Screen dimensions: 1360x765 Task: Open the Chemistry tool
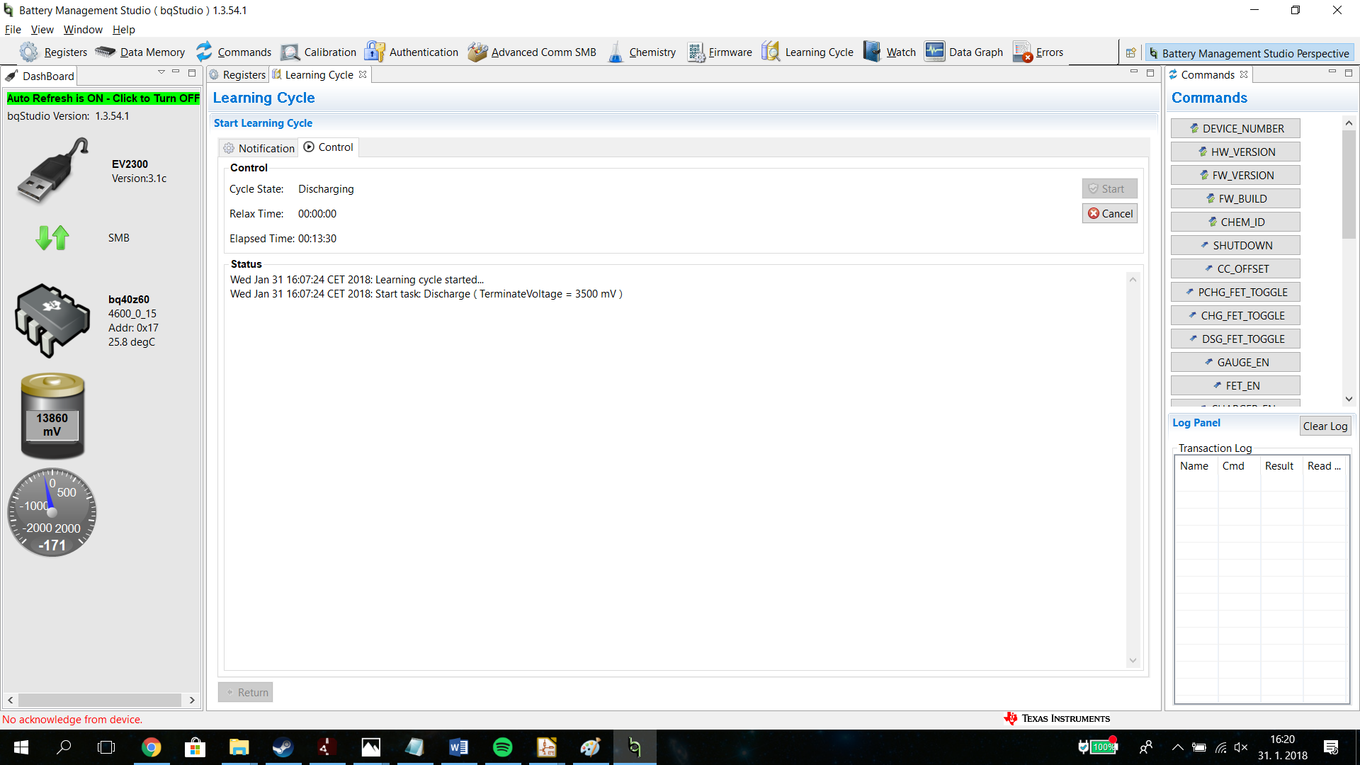click(642, 52)
